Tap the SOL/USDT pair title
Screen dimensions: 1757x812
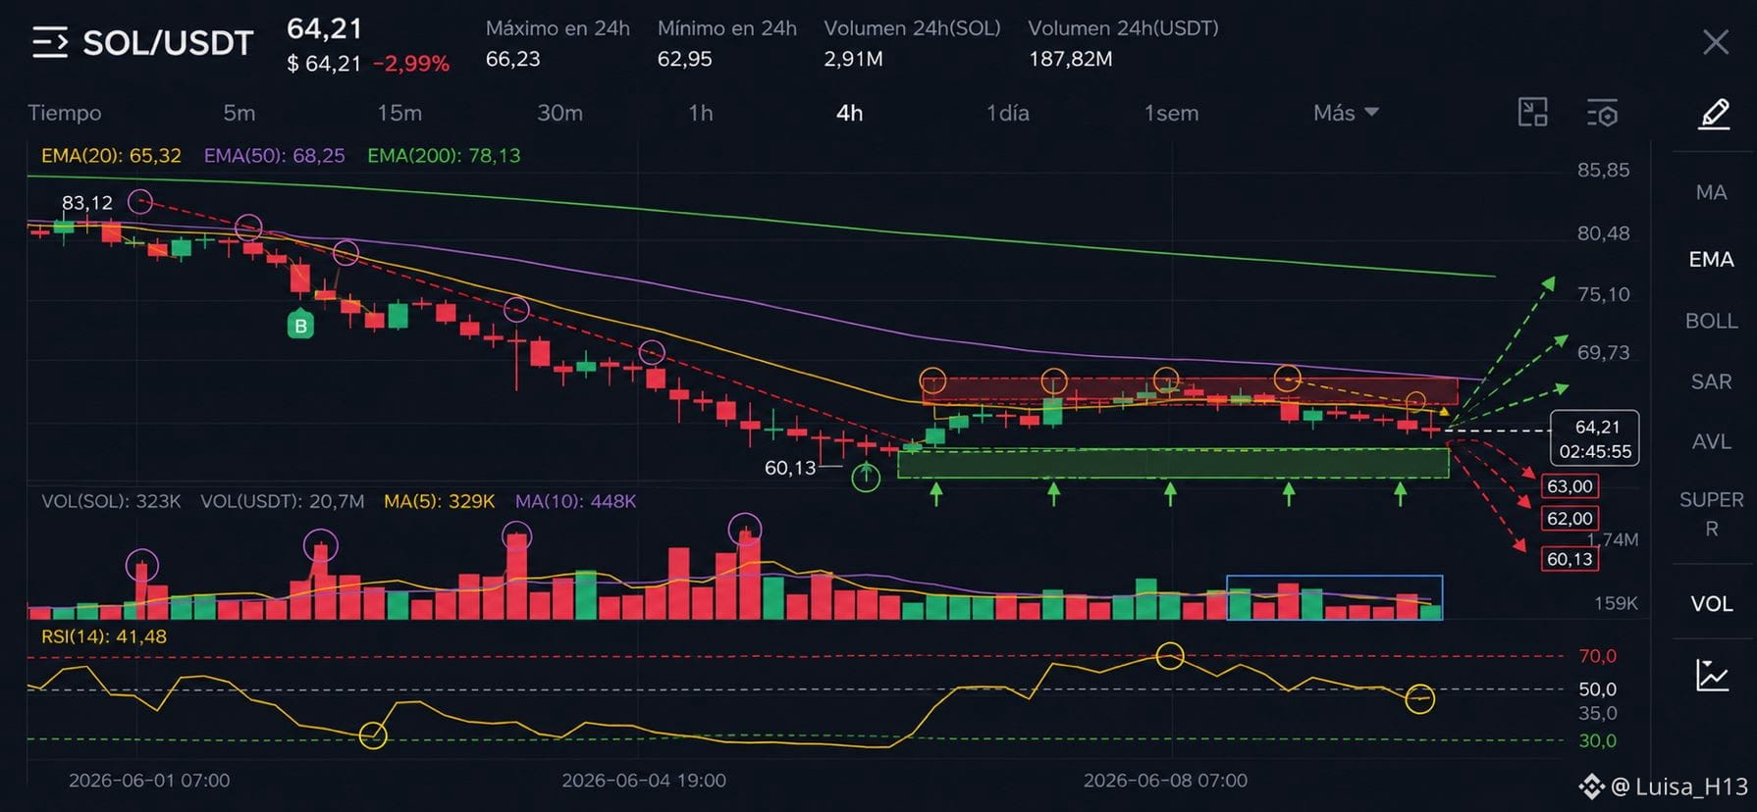(x=168, y=43)
